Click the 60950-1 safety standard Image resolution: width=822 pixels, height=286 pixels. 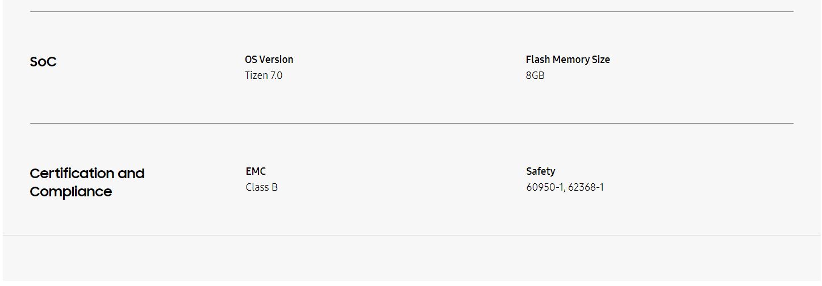pyautogui.click(x=545, y=187)
